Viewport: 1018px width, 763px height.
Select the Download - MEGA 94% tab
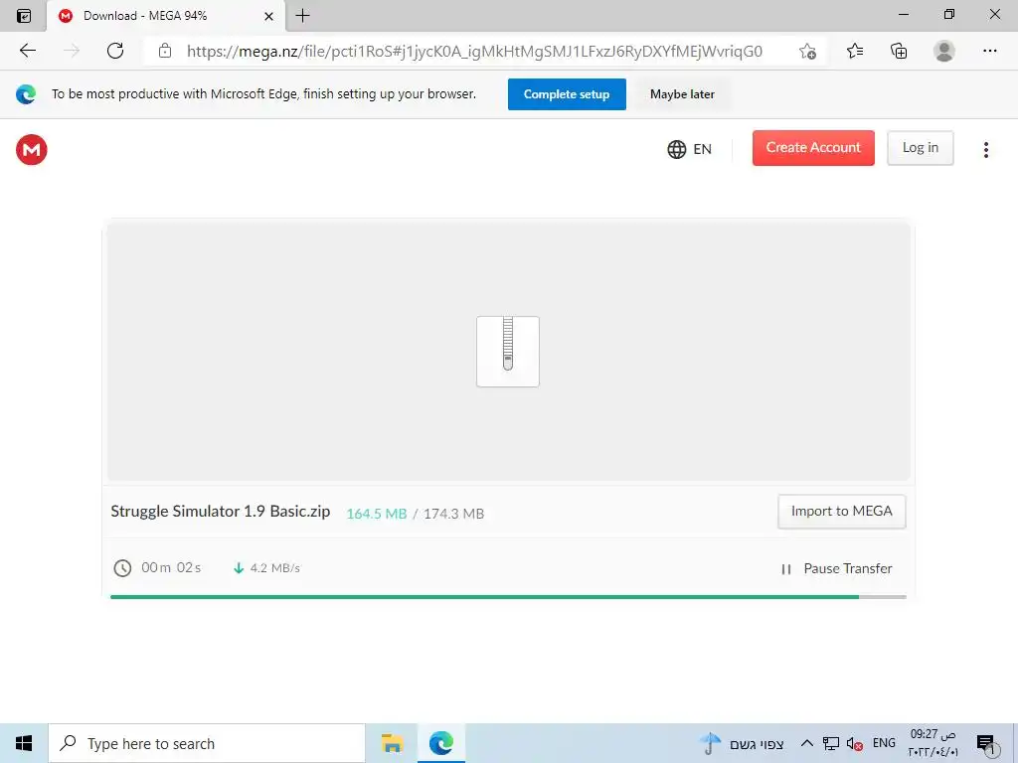point(166,16)
